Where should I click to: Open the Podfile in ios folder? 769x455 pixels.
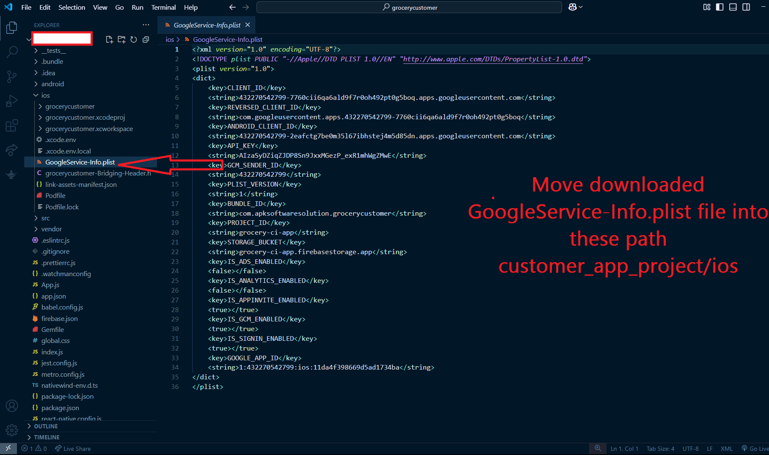55,196
